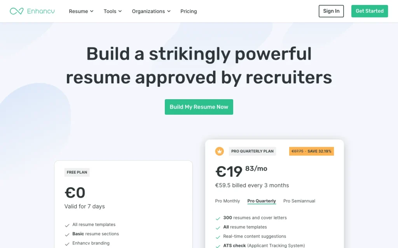The width and height of the screenshot is (398, 248).
Task: Click the Basic resume sections text
Action: click(96, 234)
